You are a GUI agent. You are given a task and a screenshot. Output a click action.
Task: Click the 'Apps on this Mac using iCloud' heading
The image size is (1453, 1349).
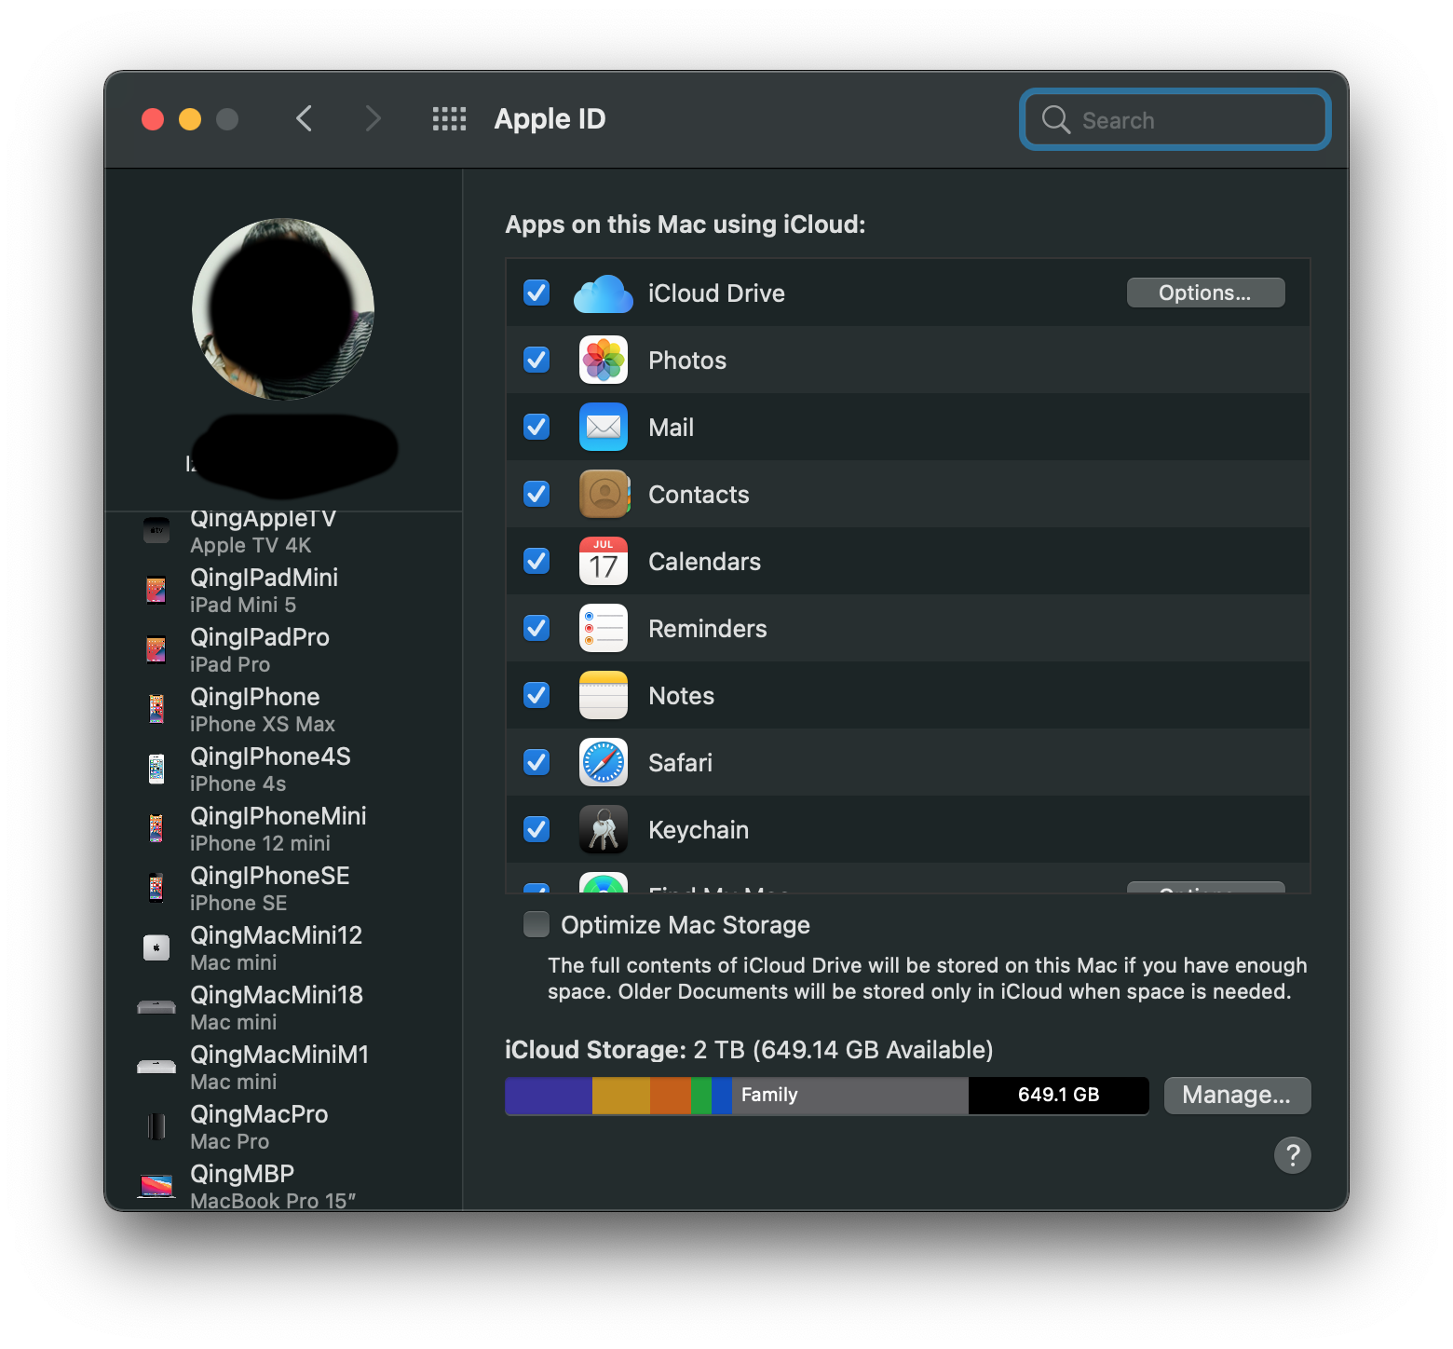(x=686, y=225)
